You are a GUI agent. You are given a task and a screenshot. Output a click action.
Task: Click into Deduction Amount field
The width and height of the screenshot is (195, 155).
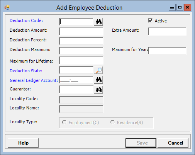coord(81,31)
